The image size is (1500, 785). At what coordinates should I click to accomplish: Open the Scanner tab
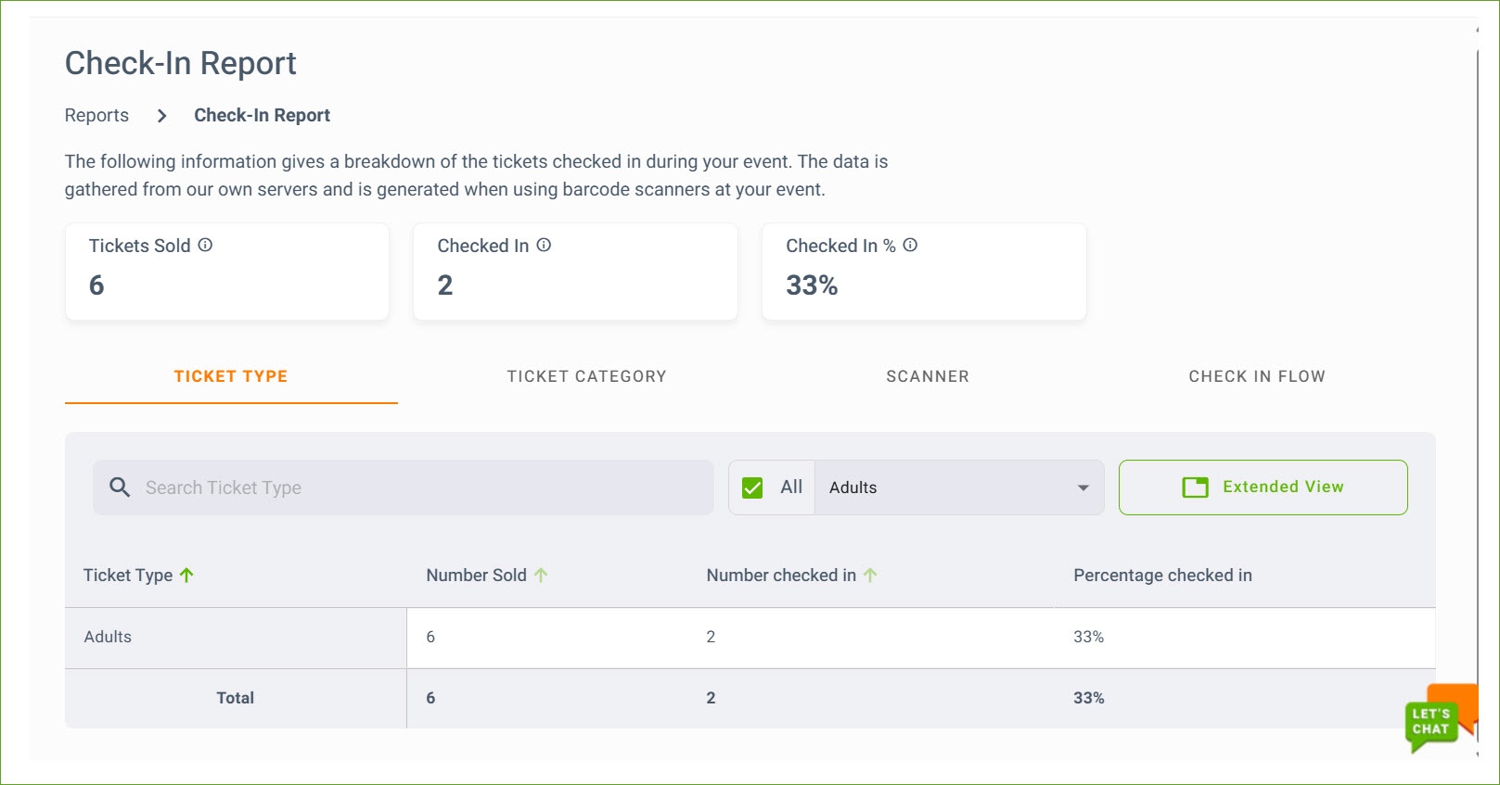coord(928,376)
